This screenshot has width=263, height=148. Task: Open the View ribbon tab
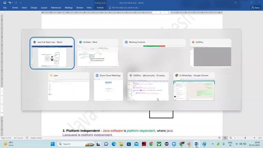[89, 8]
